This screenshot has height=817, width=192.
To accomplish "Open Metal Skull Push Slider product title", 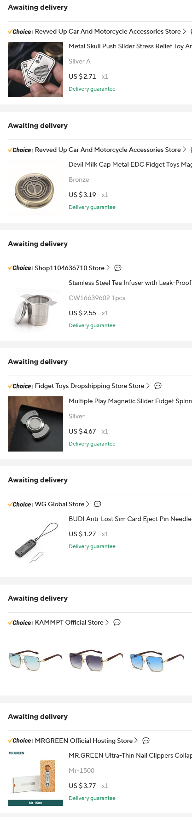I will click(x=130, y=46).
